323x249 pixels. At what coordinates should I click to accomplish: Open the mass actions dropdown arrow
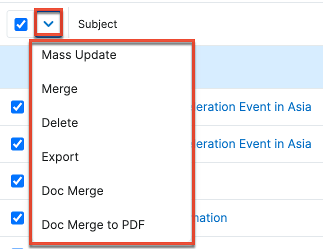click(x=48, y=23)
